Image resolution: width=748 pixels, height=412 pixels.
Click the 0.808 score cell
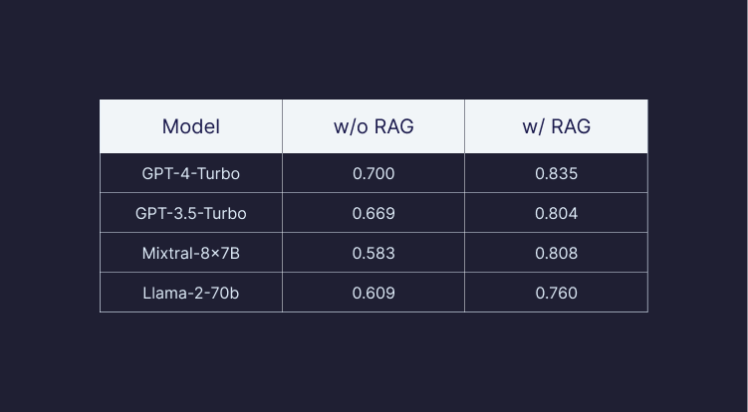[556, 253]
